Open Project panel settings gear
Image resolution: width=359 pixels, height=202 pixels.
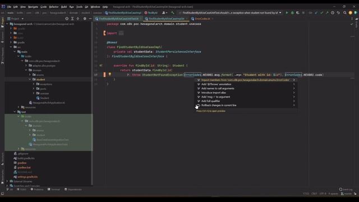pyautogui.click(x=85, y=19)
